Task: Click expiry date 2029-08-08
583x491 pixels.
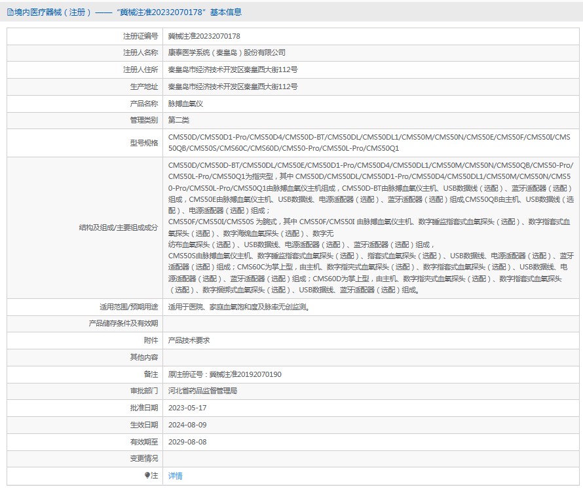Action: tap(187, 442)
